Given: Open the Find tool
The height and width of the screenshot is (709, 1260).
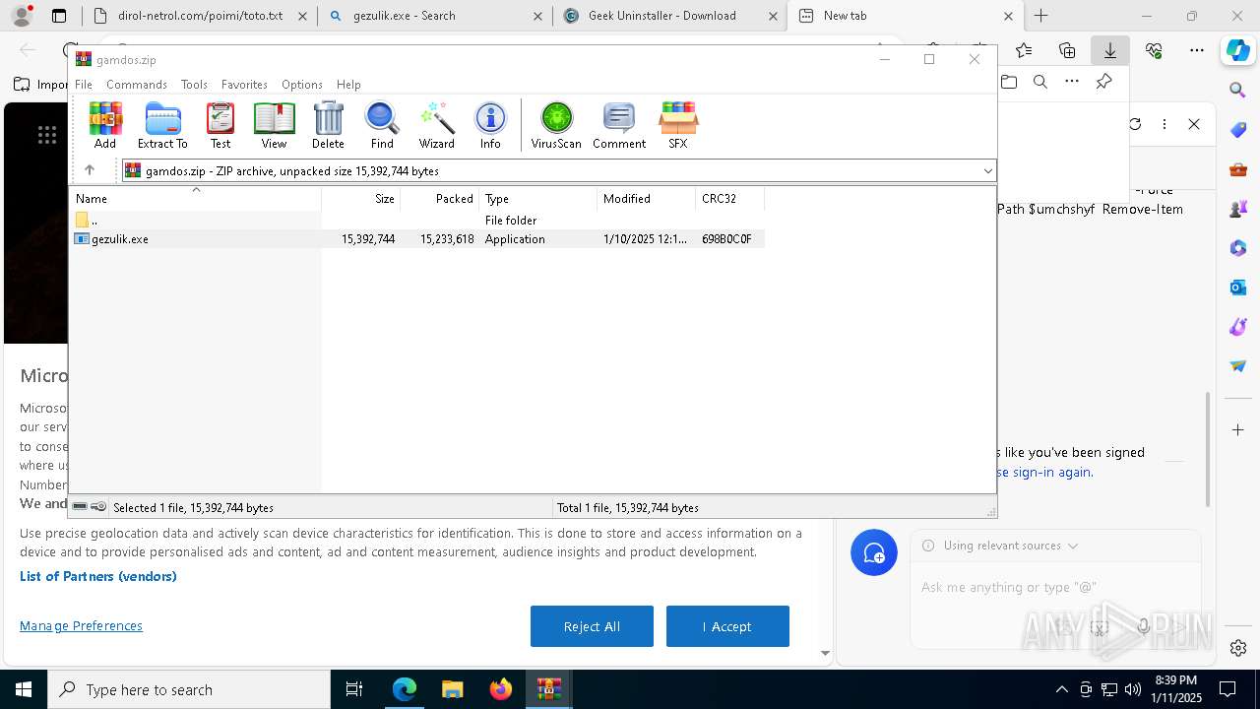Looking at the screenshot, I should pos(382,125).
